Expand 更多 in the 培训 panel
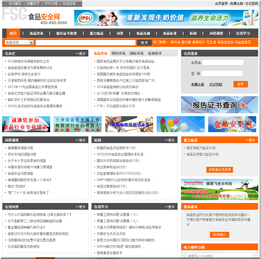Image resolution: width=261 pixels, height=259 pixels. (x=169, y=140)
